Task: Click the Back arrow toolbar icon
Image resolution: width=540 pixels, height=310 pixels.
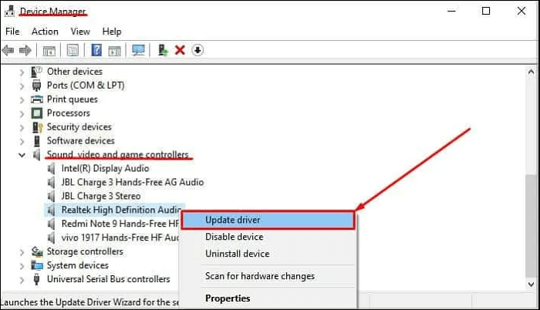Action: pyautogui.click(x=8, y=50)
